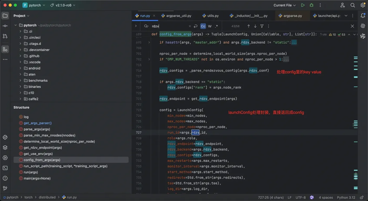Switch to argparse.py tab
368x201 pixels.
(x=290, y=16)
